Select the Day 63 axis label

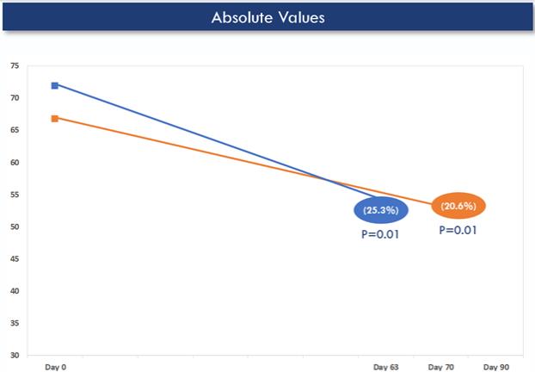[x=386, y=367]
